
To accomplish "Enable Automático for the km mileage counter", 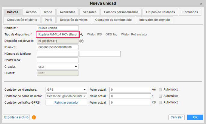I will point(160,89).
